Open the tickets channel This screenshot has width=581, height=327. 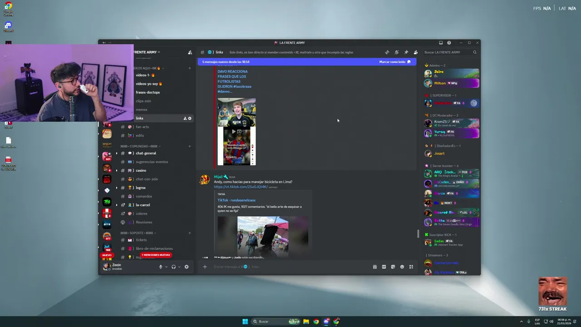click(156, 240)
